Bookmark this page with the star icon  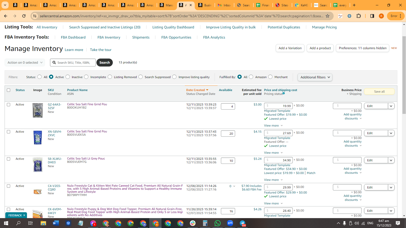(328, 16)
